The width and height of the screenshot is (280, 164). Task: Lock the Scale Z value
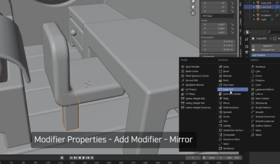[x=232, y=33]
